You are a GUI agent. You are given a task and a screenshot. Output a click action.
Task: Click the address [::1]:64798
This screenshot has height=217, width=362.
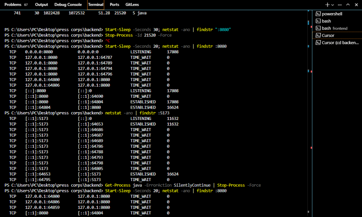tap(91, 163)
